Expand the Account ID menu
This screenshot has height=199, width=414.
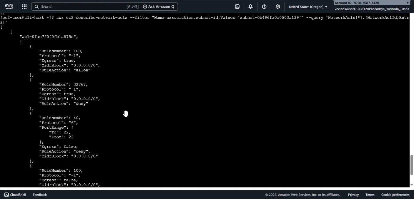[372, 3]
